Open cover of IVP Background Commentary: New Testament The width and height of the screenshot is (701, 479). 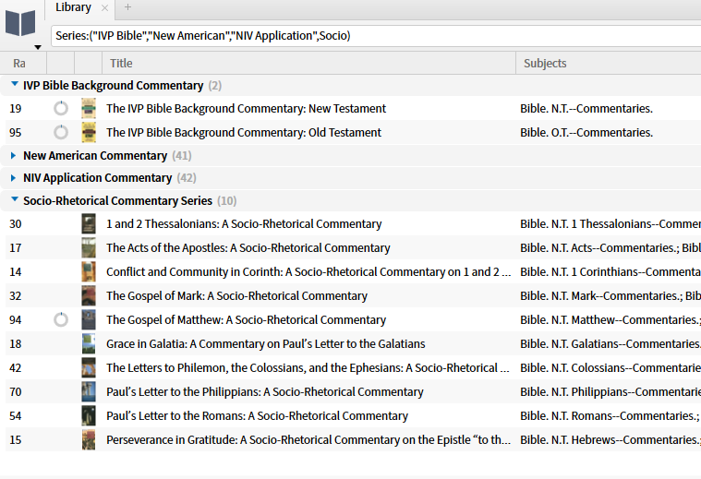point(89,109)
